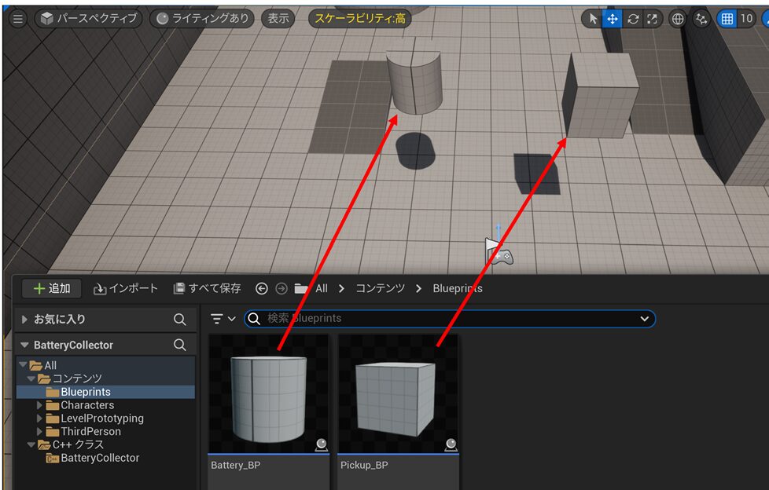
Task: Expand the LevelPrototyping folder arrow
Action: click(x=40, y=419)
